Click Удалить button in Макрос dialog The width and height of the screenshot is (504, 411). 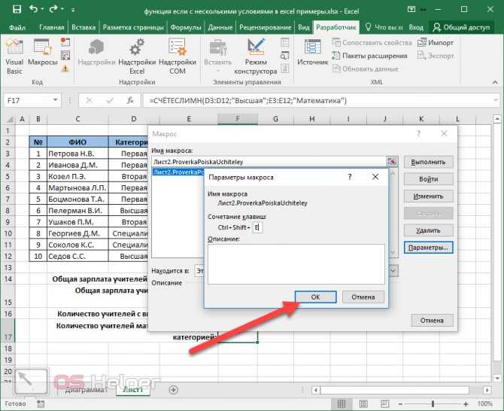tap(429, 230)
